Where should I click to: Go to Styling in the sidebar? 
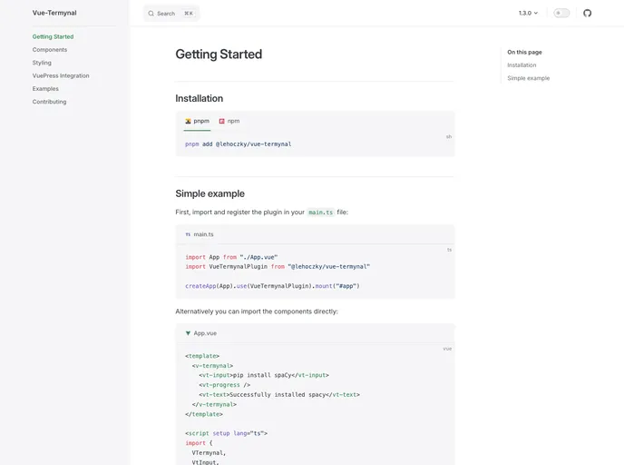tap(42, 63)
